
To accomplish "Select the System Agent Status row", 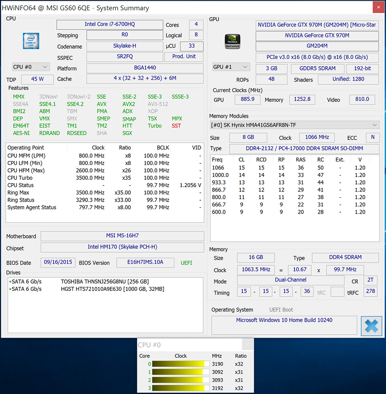I will pos(104,207).
